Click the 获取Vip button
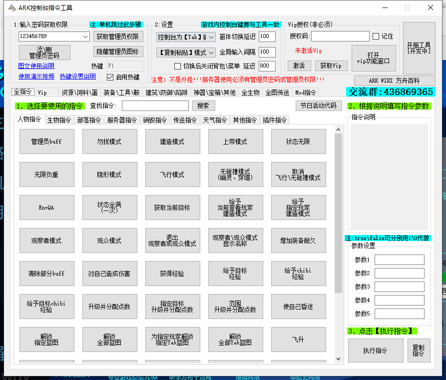The image size is (446, 380). click(x=331, y=66)
